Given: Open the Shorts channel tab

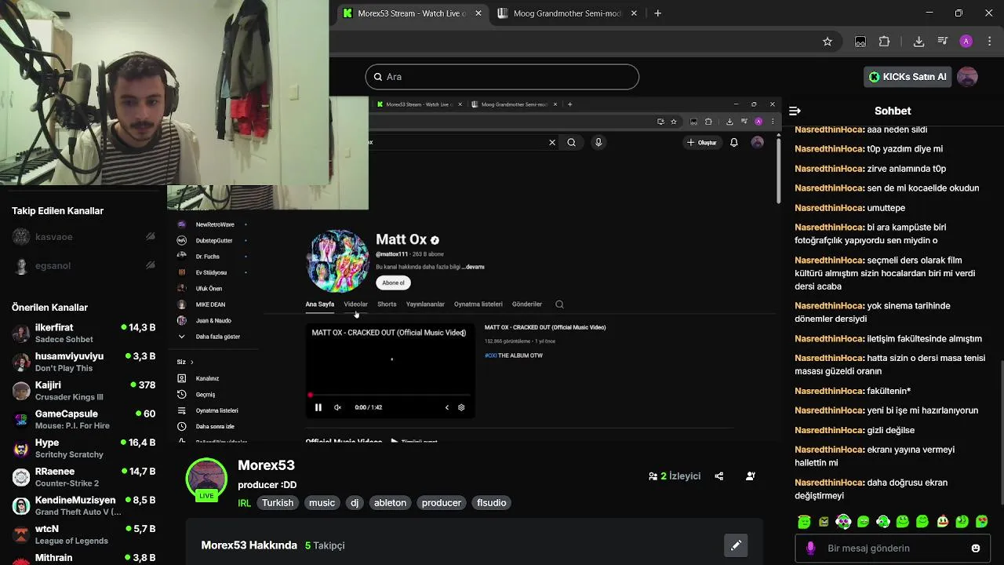Looking at the screenshot, I should [387, 304].
